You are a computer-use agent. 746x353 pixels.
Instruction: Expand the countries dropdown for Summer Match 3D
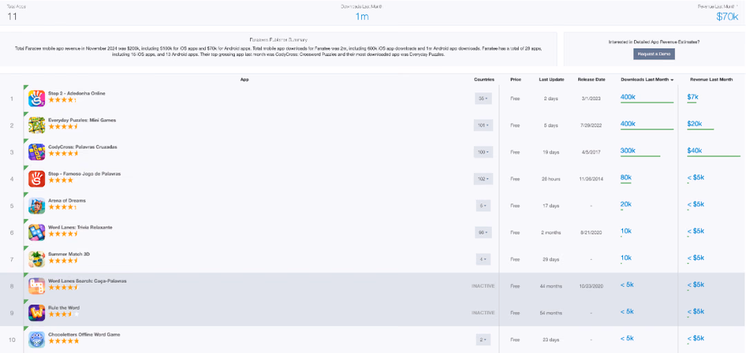coord(484,260)
